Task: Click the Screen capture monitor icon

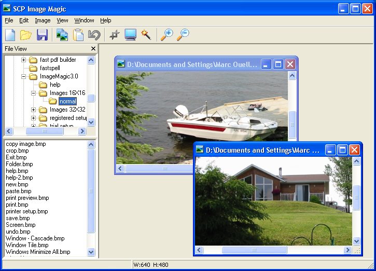Action: (131, 35)
